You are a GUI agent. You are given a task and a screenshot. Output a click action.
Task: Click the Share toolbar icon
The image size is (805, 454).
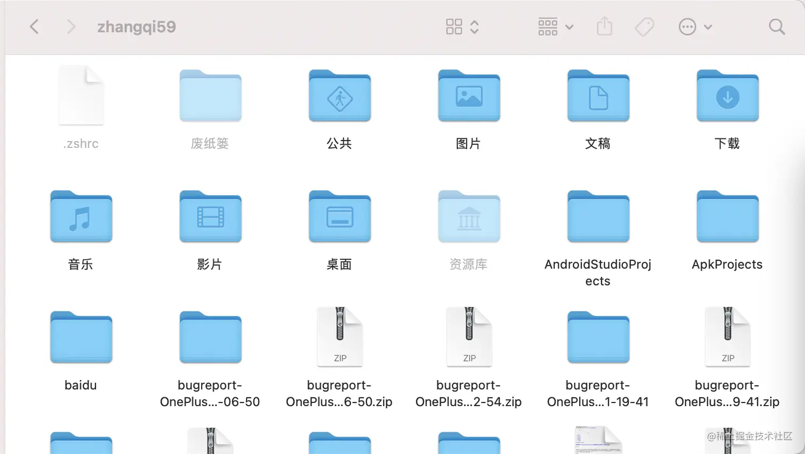605,26
